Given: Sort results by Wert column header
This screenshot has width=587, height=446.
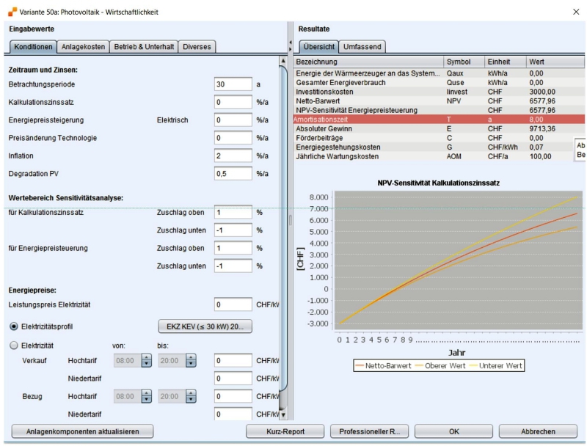Looking at the screenshot, I should coord(555,62).
